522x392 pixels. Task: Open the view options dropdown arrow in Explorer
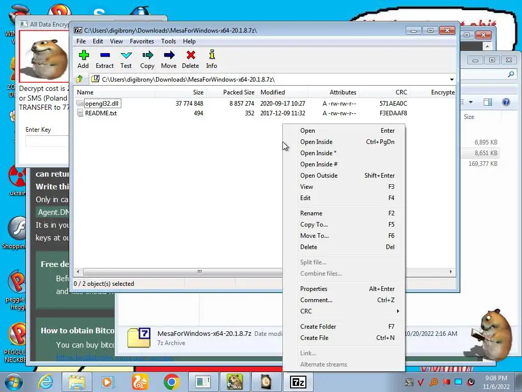tap(471, 102)
